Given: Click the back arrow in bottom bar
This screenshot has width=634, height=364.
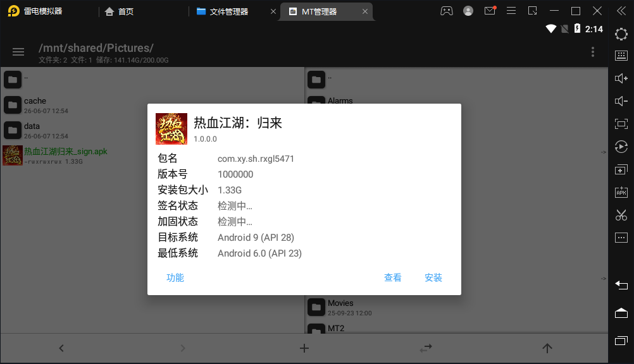Looking at the screenshot, I should coord(61,348).
